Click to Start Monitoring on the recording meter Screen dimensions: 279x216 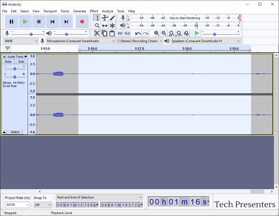click(x=185, y=18)
